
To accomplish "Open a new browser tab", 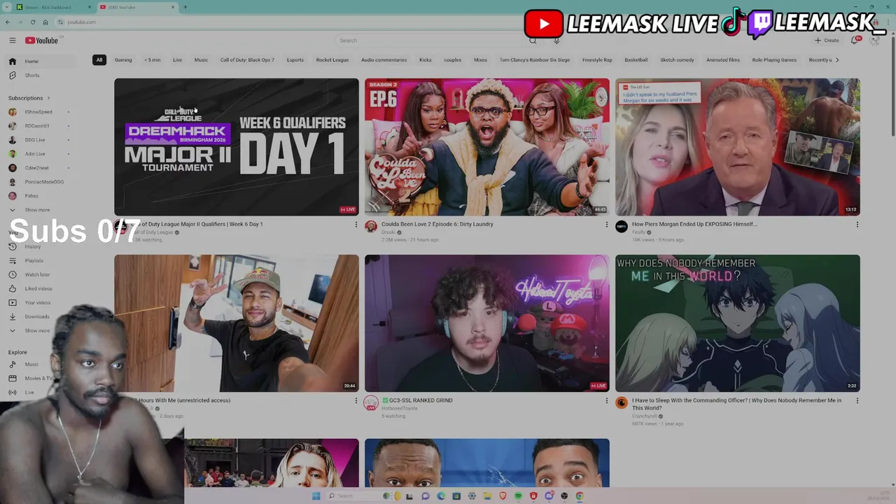I will coord(185,7).
